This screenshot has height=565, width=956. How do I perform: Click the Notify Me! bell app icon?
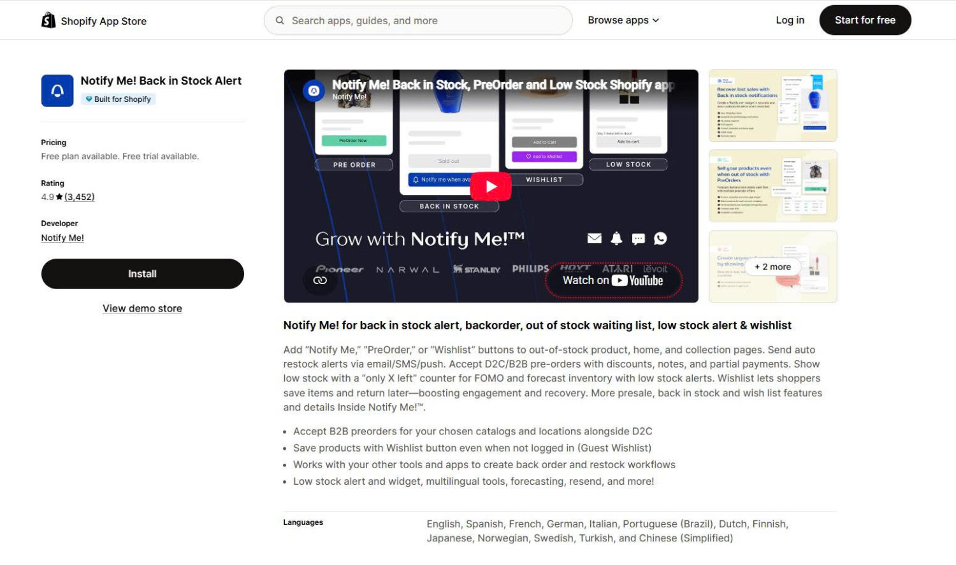(x=57, y=90)
